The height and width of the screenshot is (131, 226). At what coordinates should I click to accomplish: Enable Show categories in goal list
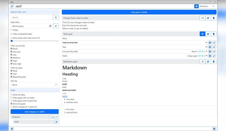11,107
